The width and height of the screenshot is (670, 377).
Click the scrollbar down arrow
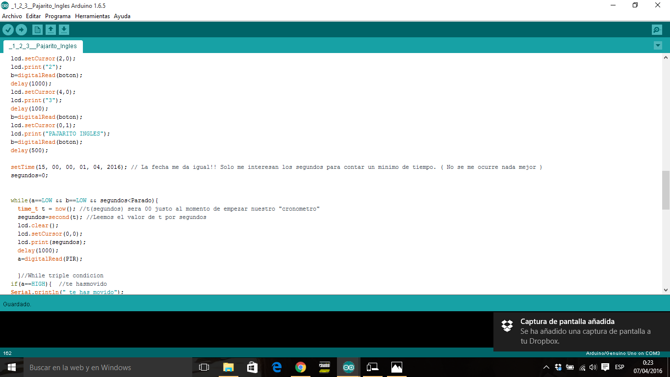pos(666,290)
